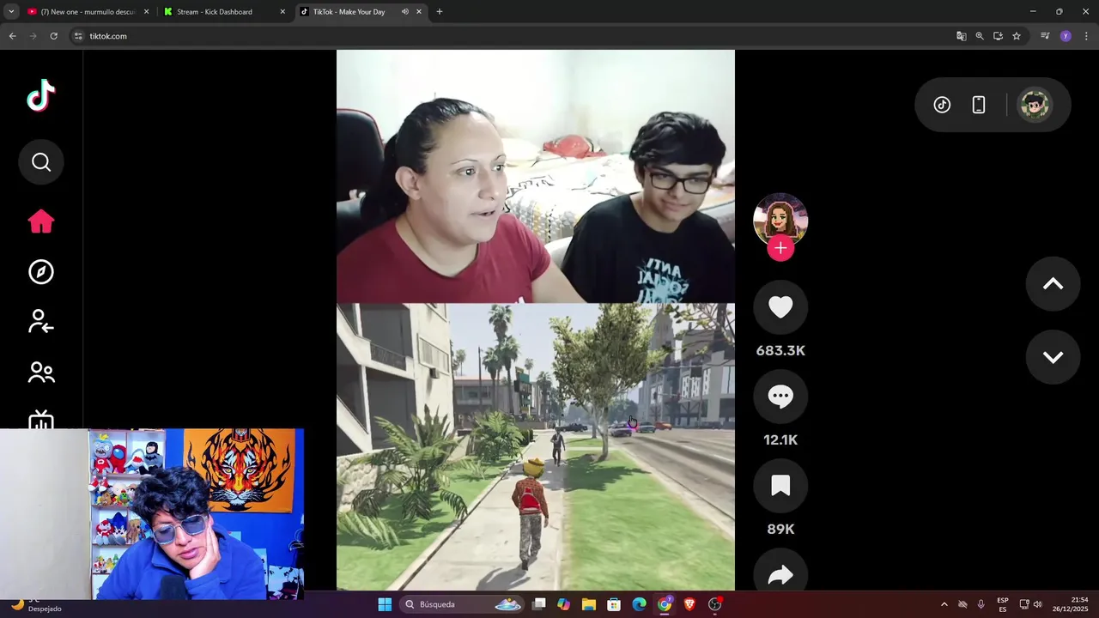1099x618 pixels.
Task: Open Task View on the taskbar
Action: tap(538, 604)
